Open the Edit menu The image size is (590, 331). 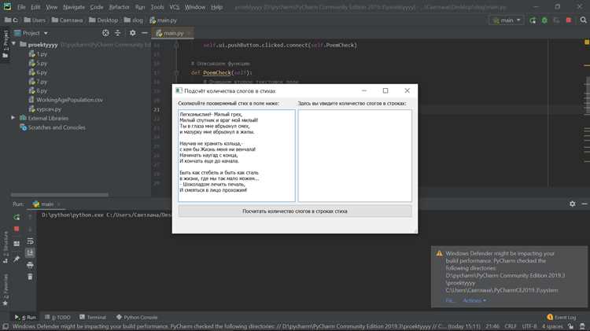35,7
